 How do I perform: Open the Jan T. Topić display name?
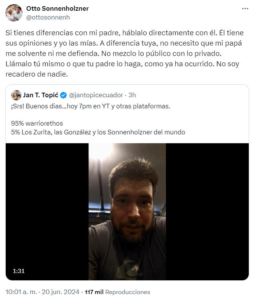tap(41, 95)
